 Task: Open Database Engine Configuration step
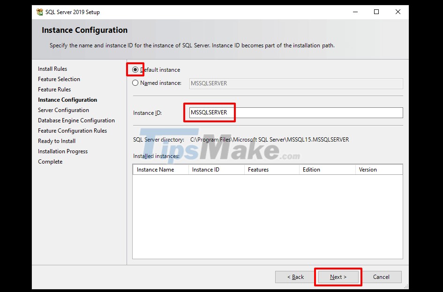click(x=76, y=120)
